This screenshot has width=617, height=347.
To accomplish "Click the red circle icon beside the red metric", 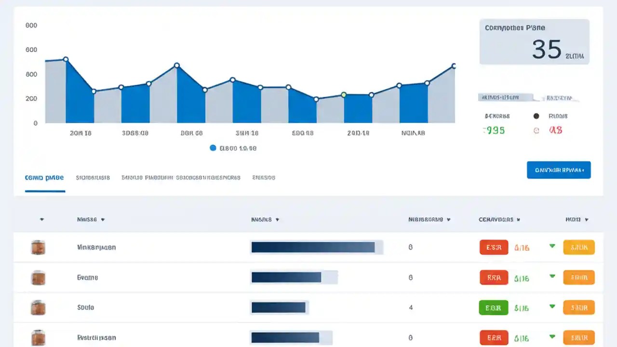I will 536,130.
